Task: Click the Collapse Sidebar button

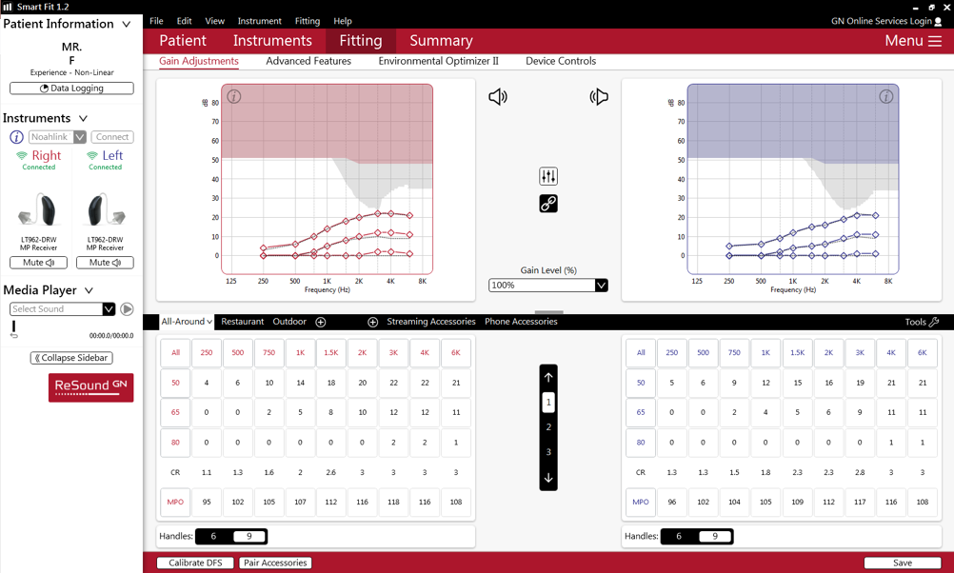Action: 71,358
